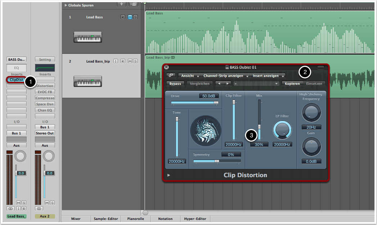This screenshot has height=225, width=377.
Task: Open the Insert anzeigen dropdown
Action: (268, 76)
